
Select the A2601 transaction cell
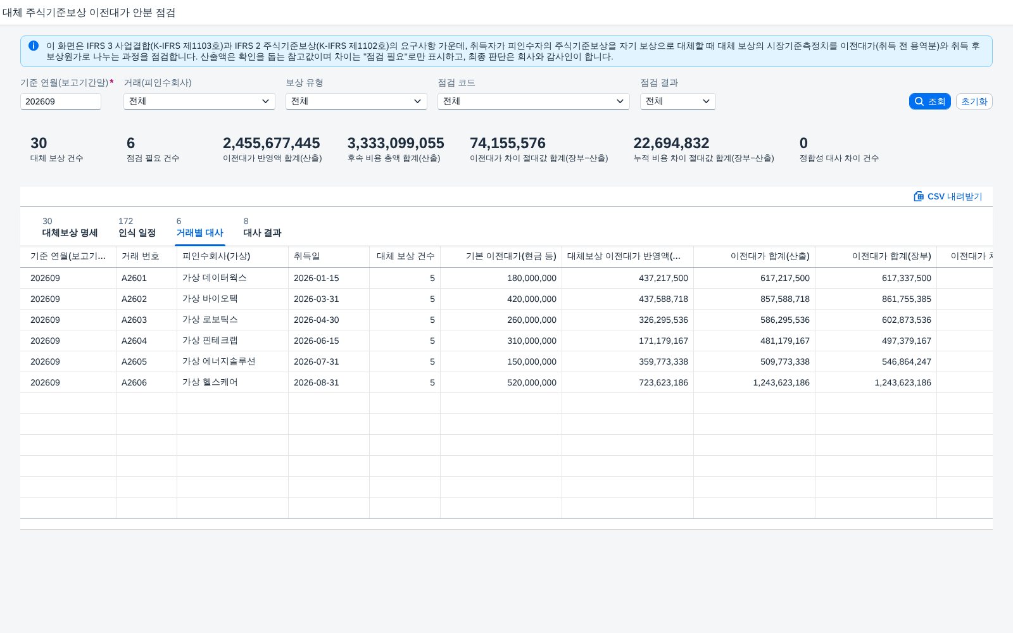146,278
